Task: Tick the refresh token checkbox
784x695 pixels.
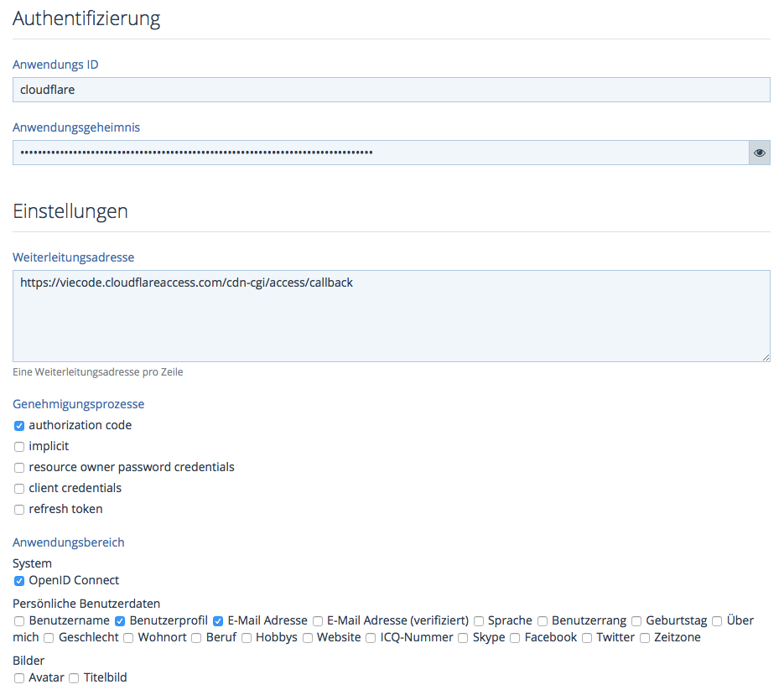Action: tap(19, 510)
